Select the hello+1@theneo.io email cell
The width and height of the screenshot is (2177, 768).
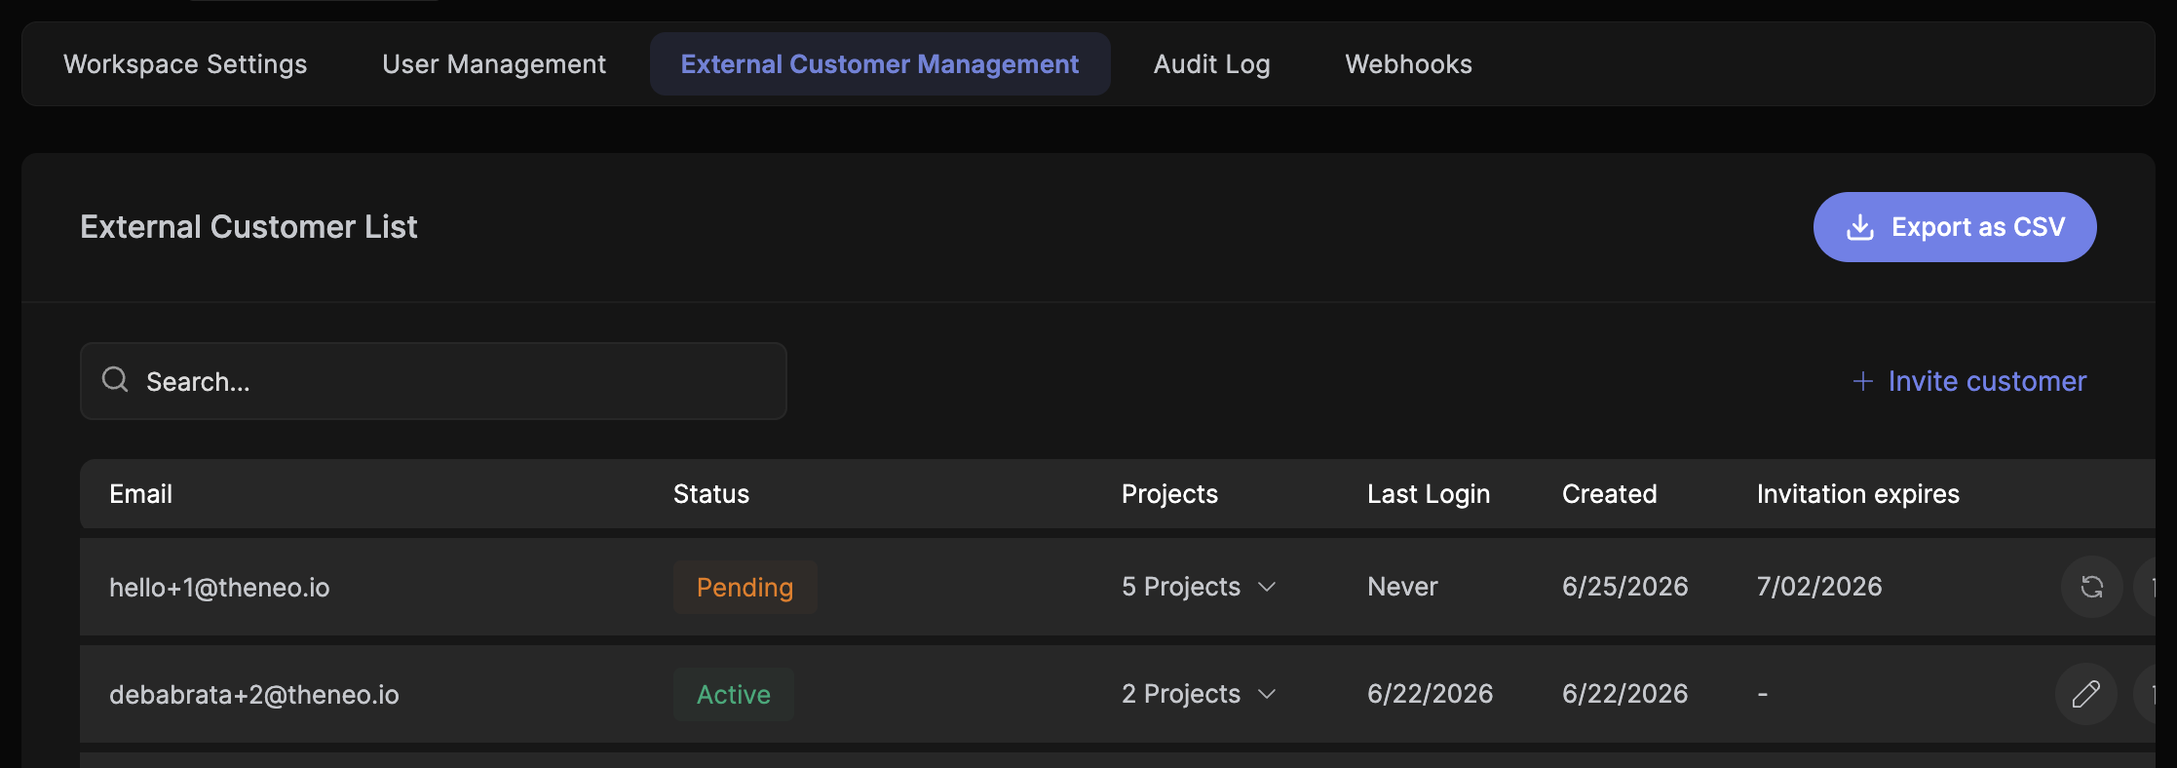(x=219, y=588)
